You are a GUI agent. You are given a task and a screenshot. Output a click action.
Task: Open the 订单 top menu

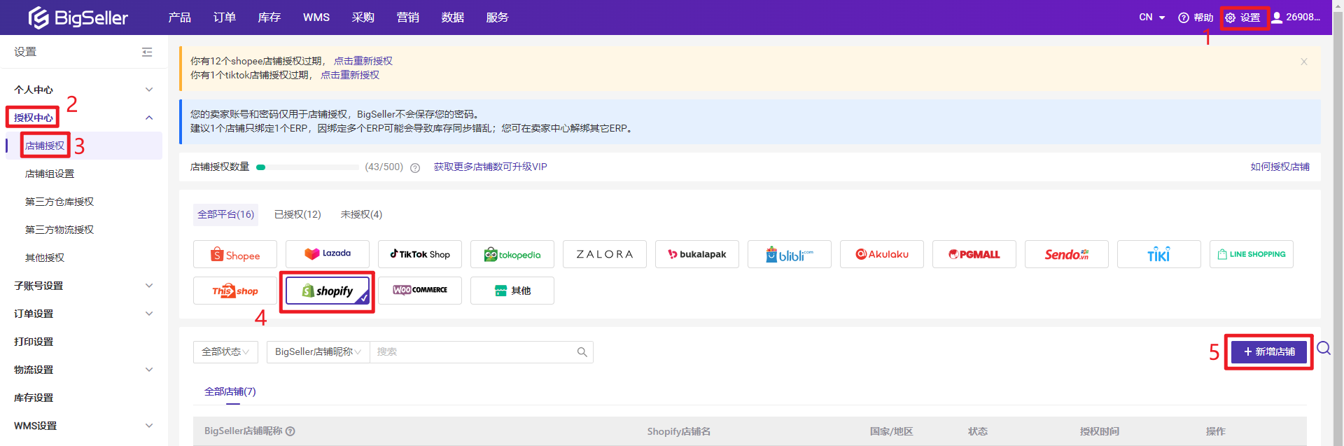click(225, 18)
